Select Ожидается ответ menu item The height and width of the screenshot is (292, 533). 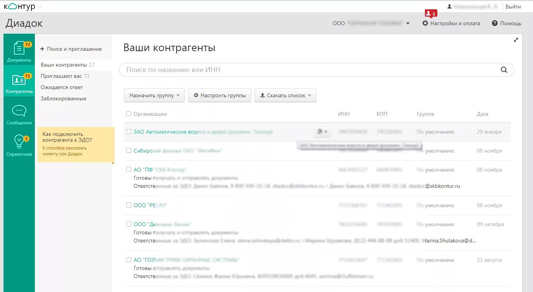62,87
